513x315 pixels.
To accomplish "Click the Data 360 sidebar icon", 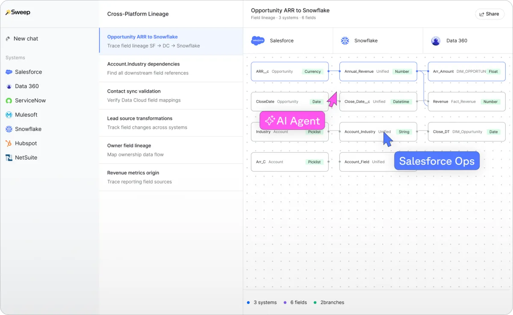I will click(9, 86).
